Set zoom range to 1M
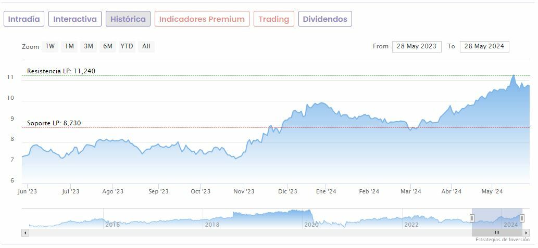 click(x=69, y=46)
